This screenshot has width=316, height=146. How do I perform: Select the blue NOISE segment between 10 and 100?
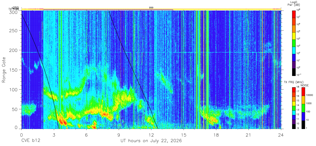(303, 116)
